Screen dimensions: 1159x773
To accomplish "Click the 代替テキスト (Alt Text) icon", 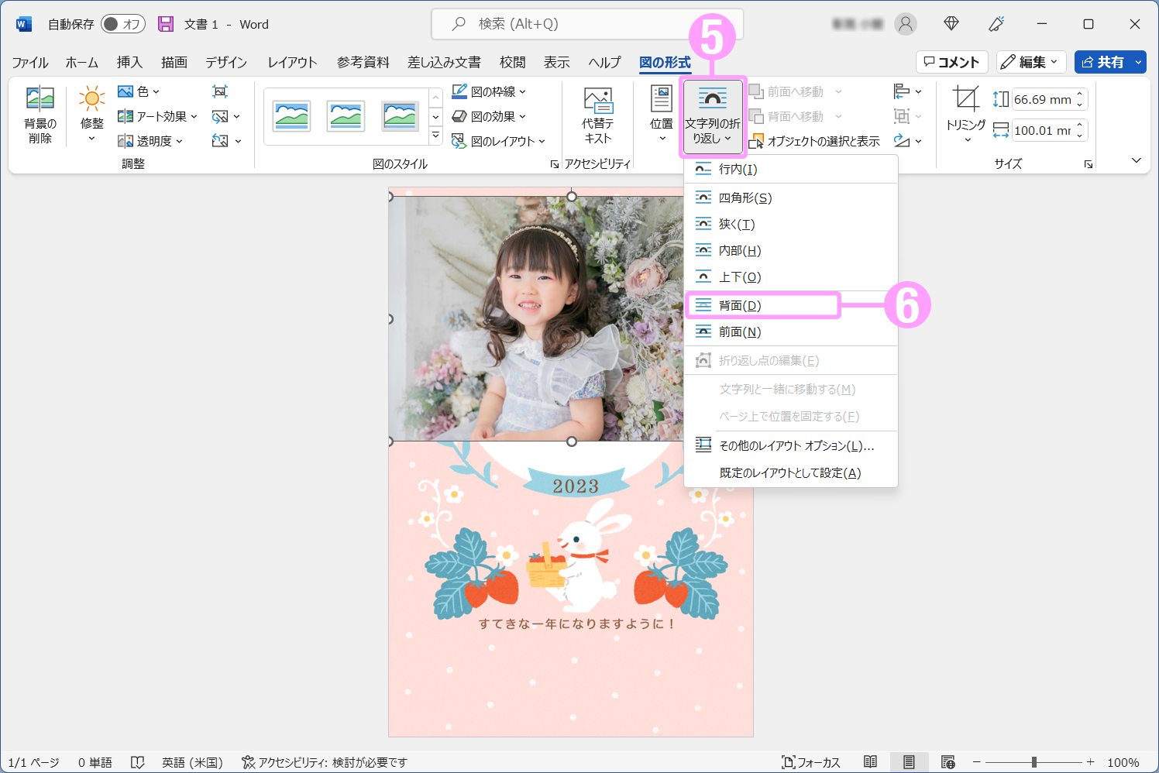I will click(x=597, y=114).
